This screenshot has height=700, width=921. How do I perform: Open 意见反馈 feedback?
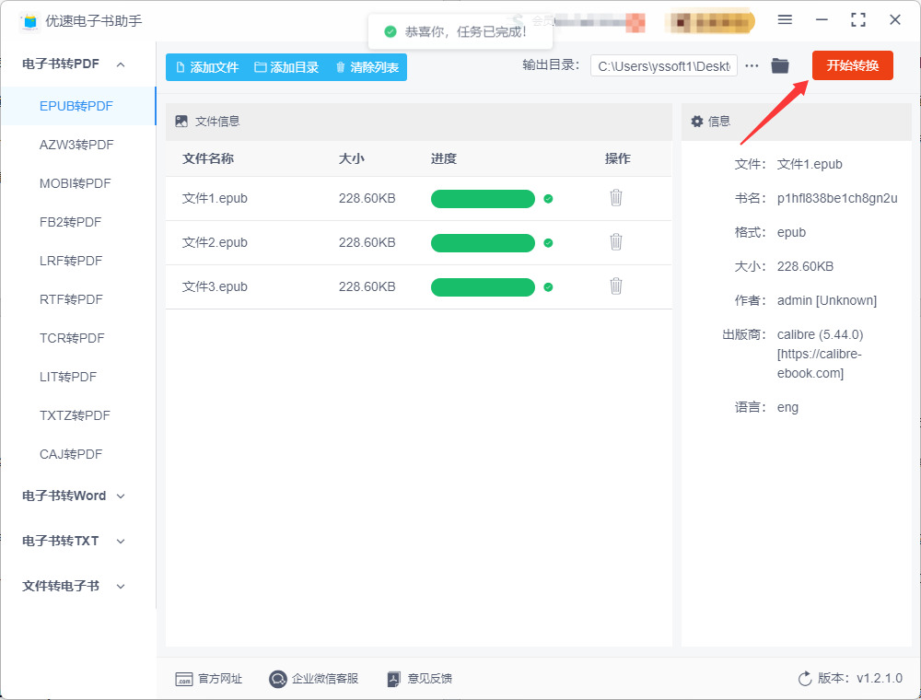[419, 679]
